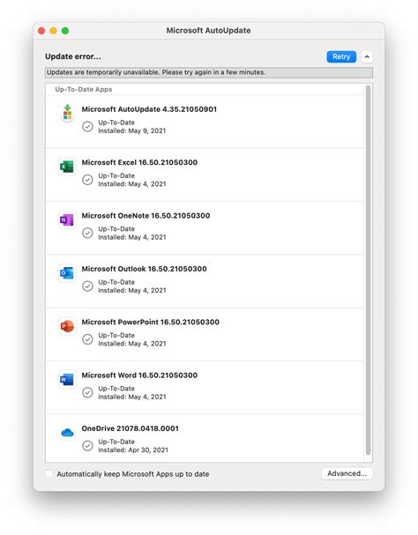Enable Automatically keep Microsoft Apps up to date
Viewport: 418px width, 535px height.
coord(49,473)
